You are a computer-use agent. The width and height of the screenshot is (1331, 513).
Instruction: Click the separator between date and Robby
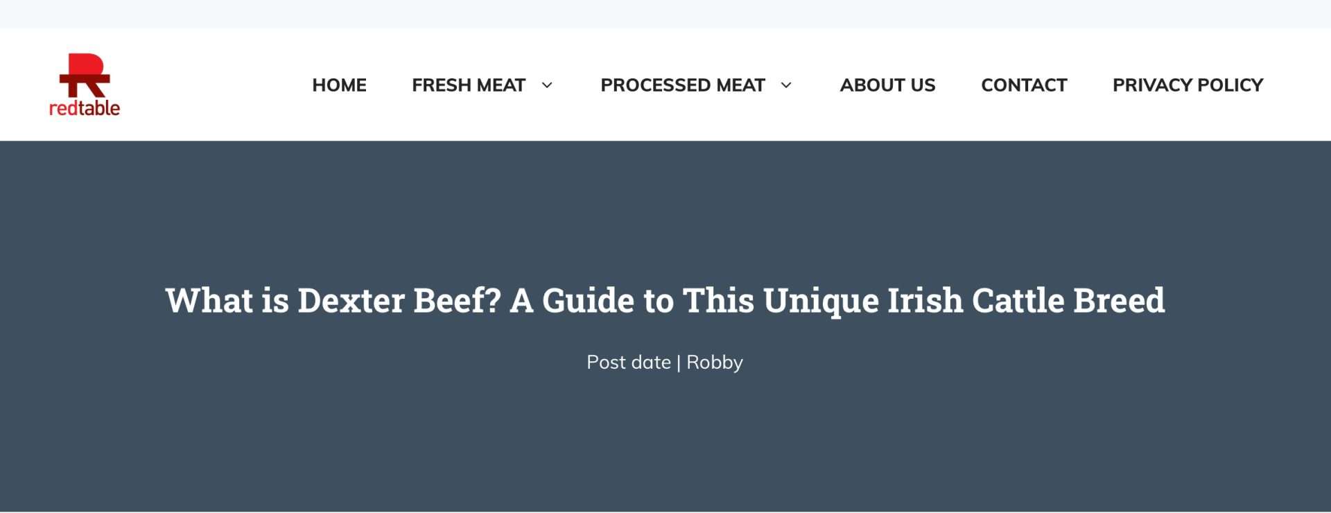[679, 361]
